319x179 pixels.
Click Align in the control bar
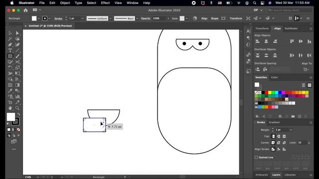point(204,18)
